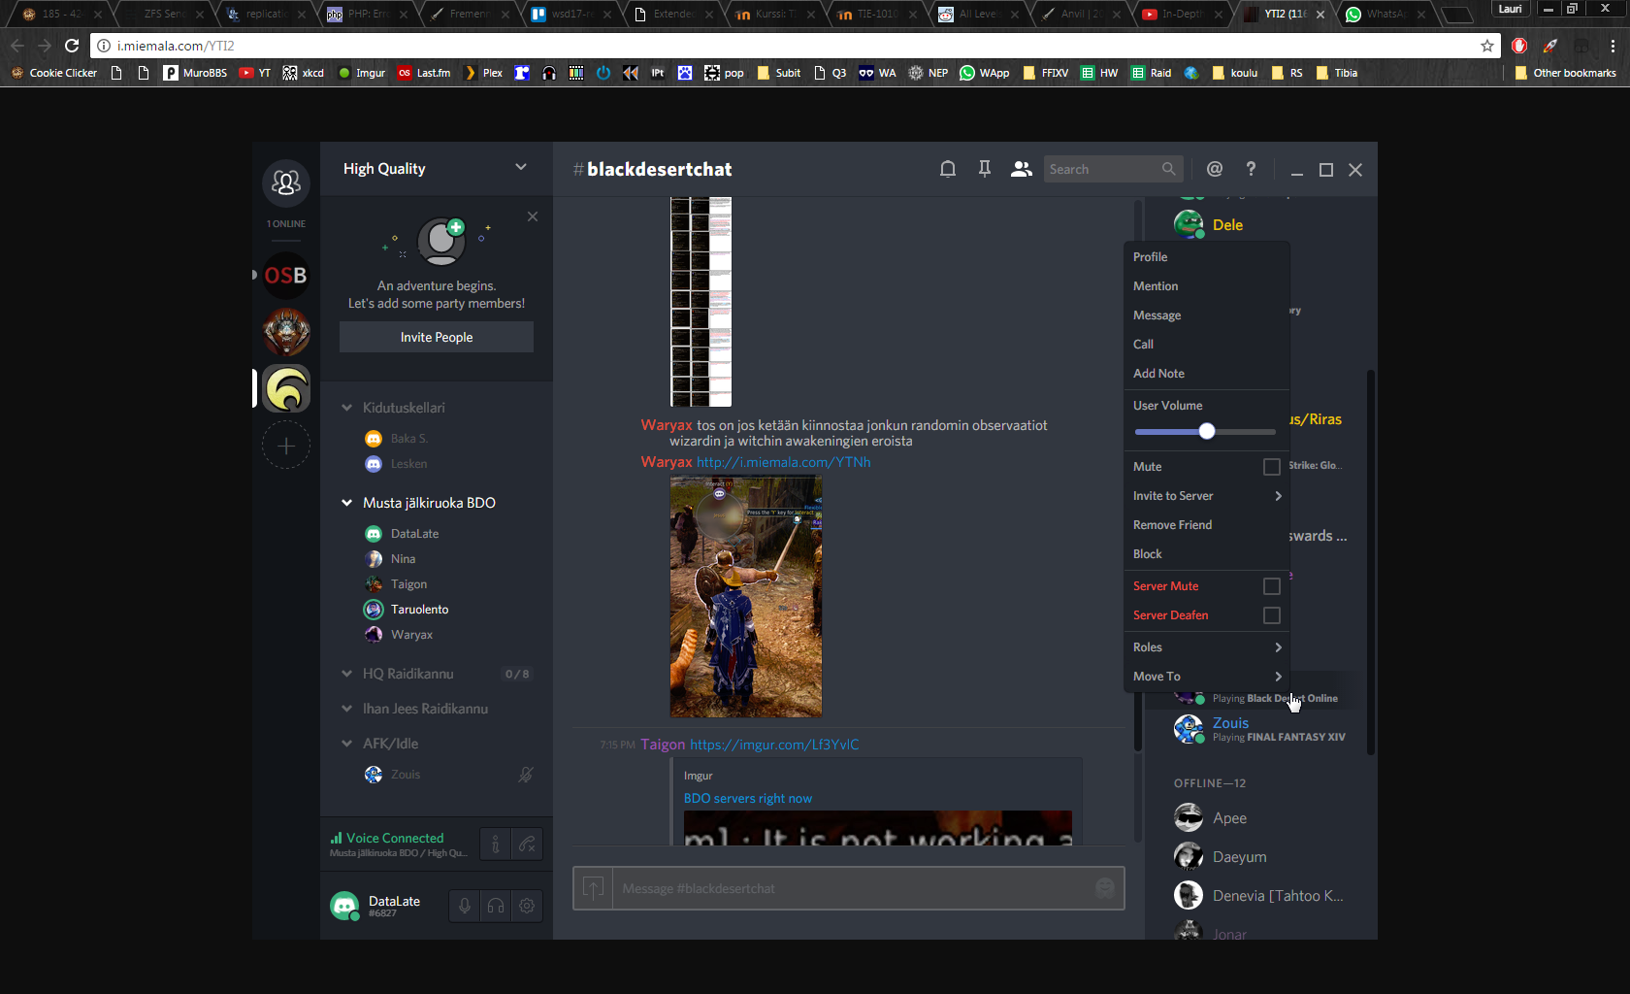Open recent mentions at-sign icon
1630x994 pixels.
click(x=1214, y=169)
